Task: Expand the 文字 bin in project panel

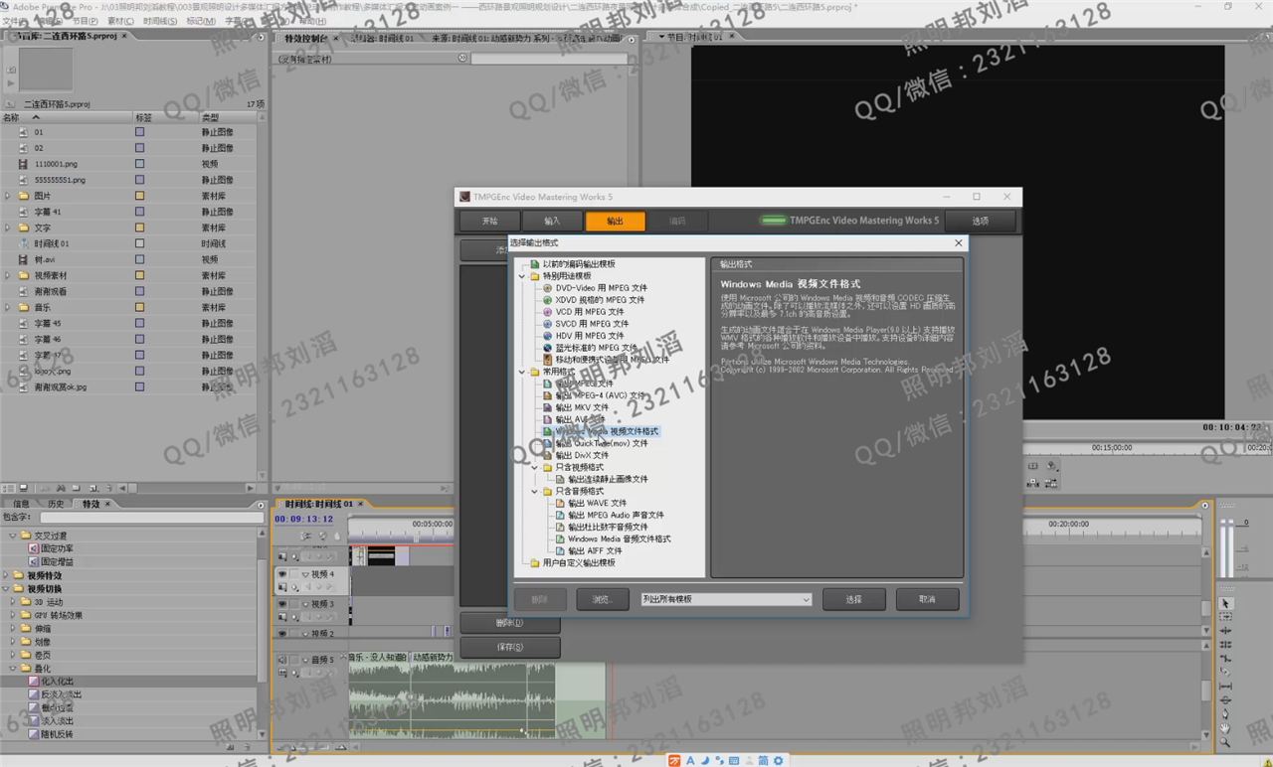Action: pos(8,228)
